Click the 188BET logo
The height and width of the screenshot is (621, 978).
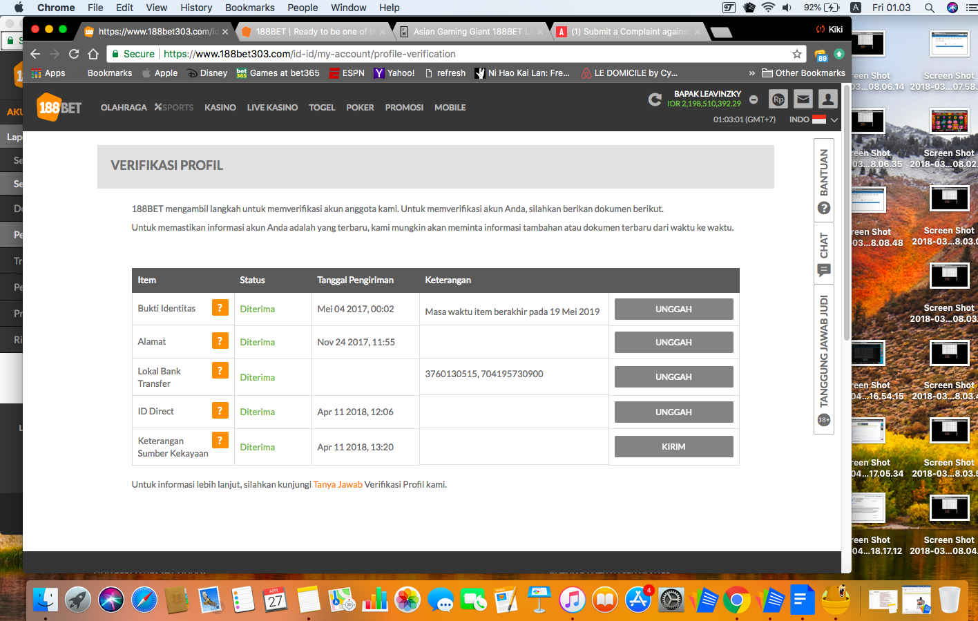59,107
